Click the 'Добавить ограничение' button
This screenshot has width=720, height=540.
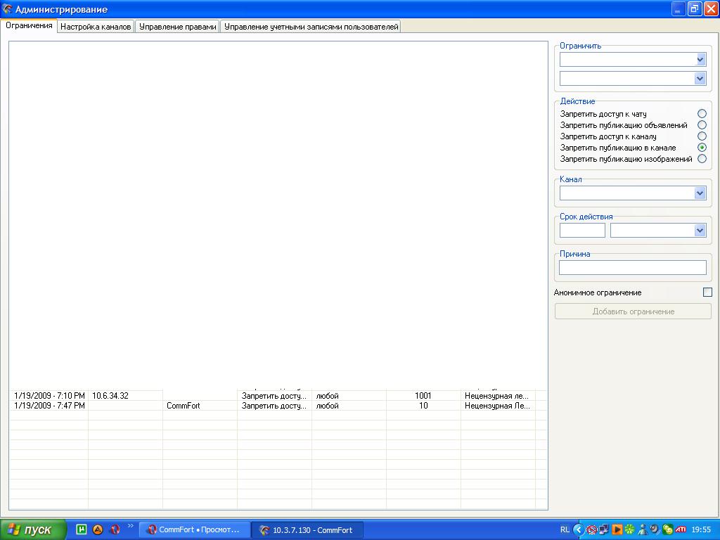pyautogui.click(x=633, y=311)
